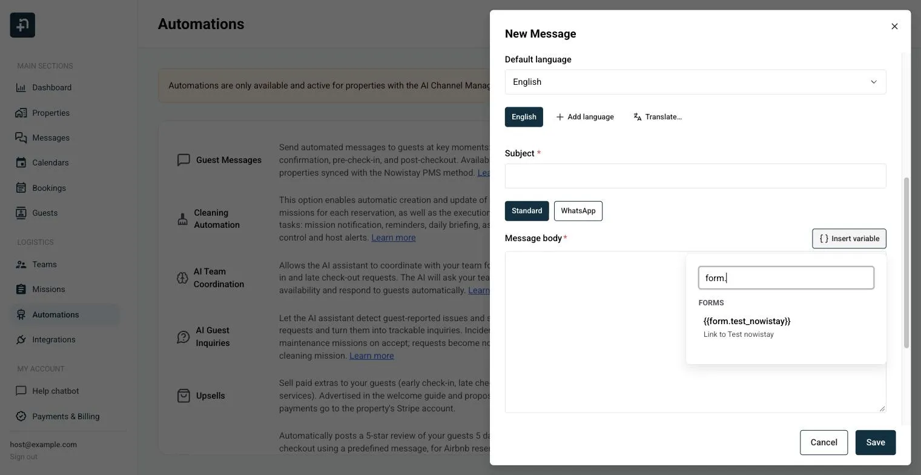Open Learn more link under AI Guest Inquiries
Image resolution: width=921 pixels, height=475 pixels.
(x=372, y=356)
